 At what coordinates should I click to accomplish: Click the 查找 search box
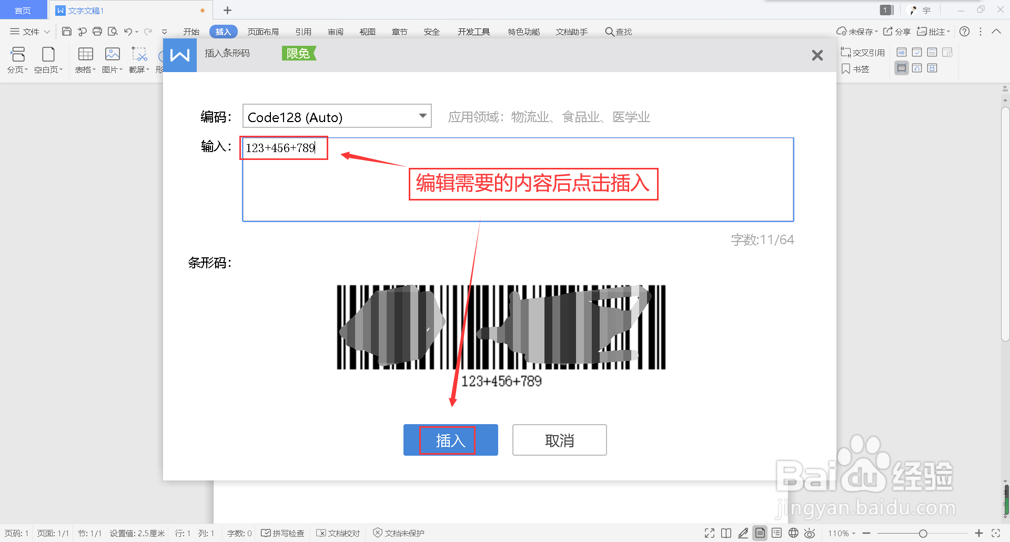pyautogui.click(x=619, y=32)
